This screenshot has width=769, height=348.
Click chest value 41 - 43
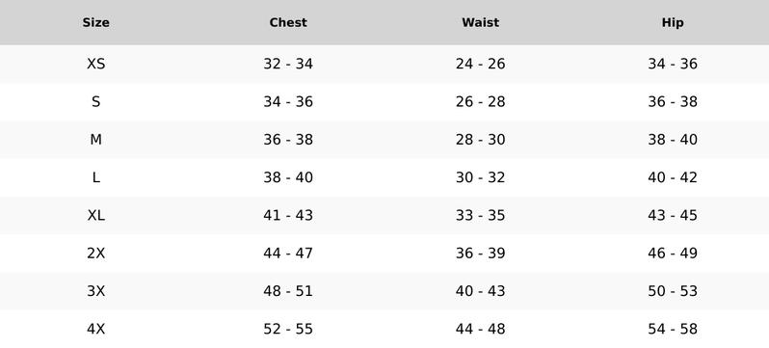click(x=288, y=215)
